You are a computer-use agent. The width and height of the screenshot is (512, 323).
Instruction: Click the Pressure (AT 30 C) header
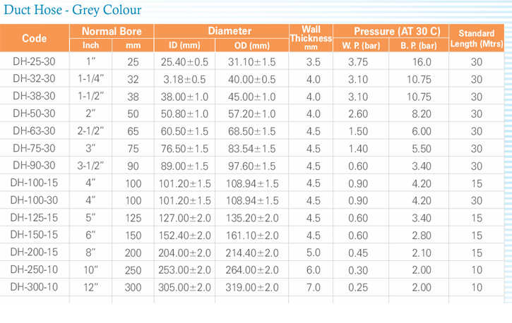coord(397,31)
